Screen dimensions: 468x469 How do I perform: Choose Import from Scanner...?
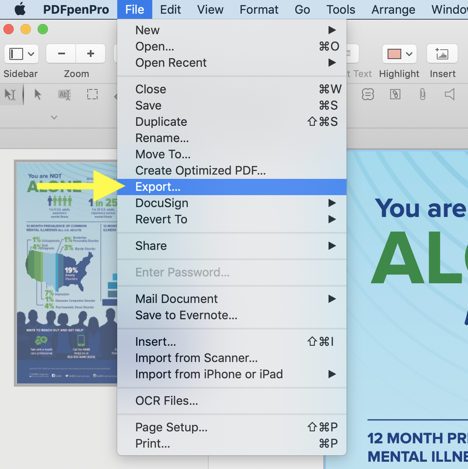(x=232, y=358)
